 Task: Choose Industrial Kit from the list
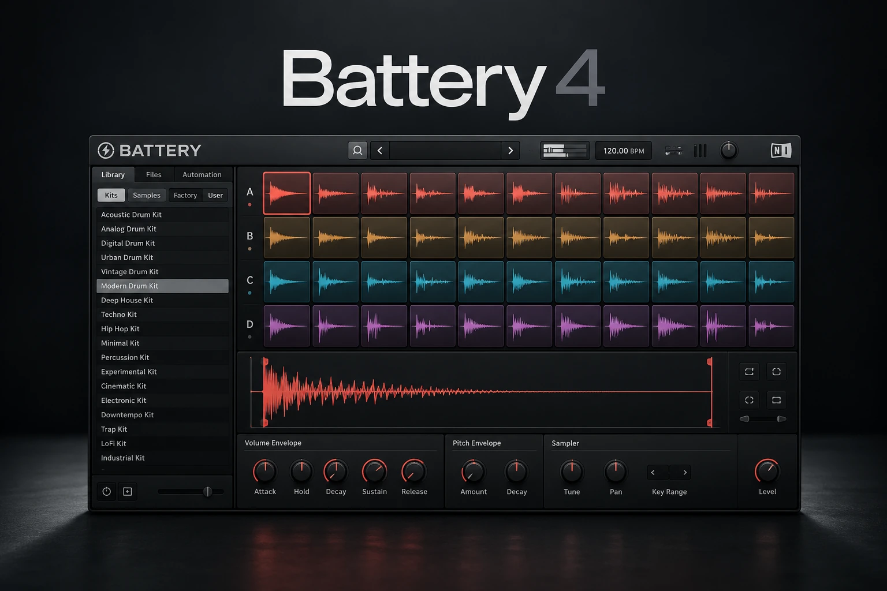[162, 458]
